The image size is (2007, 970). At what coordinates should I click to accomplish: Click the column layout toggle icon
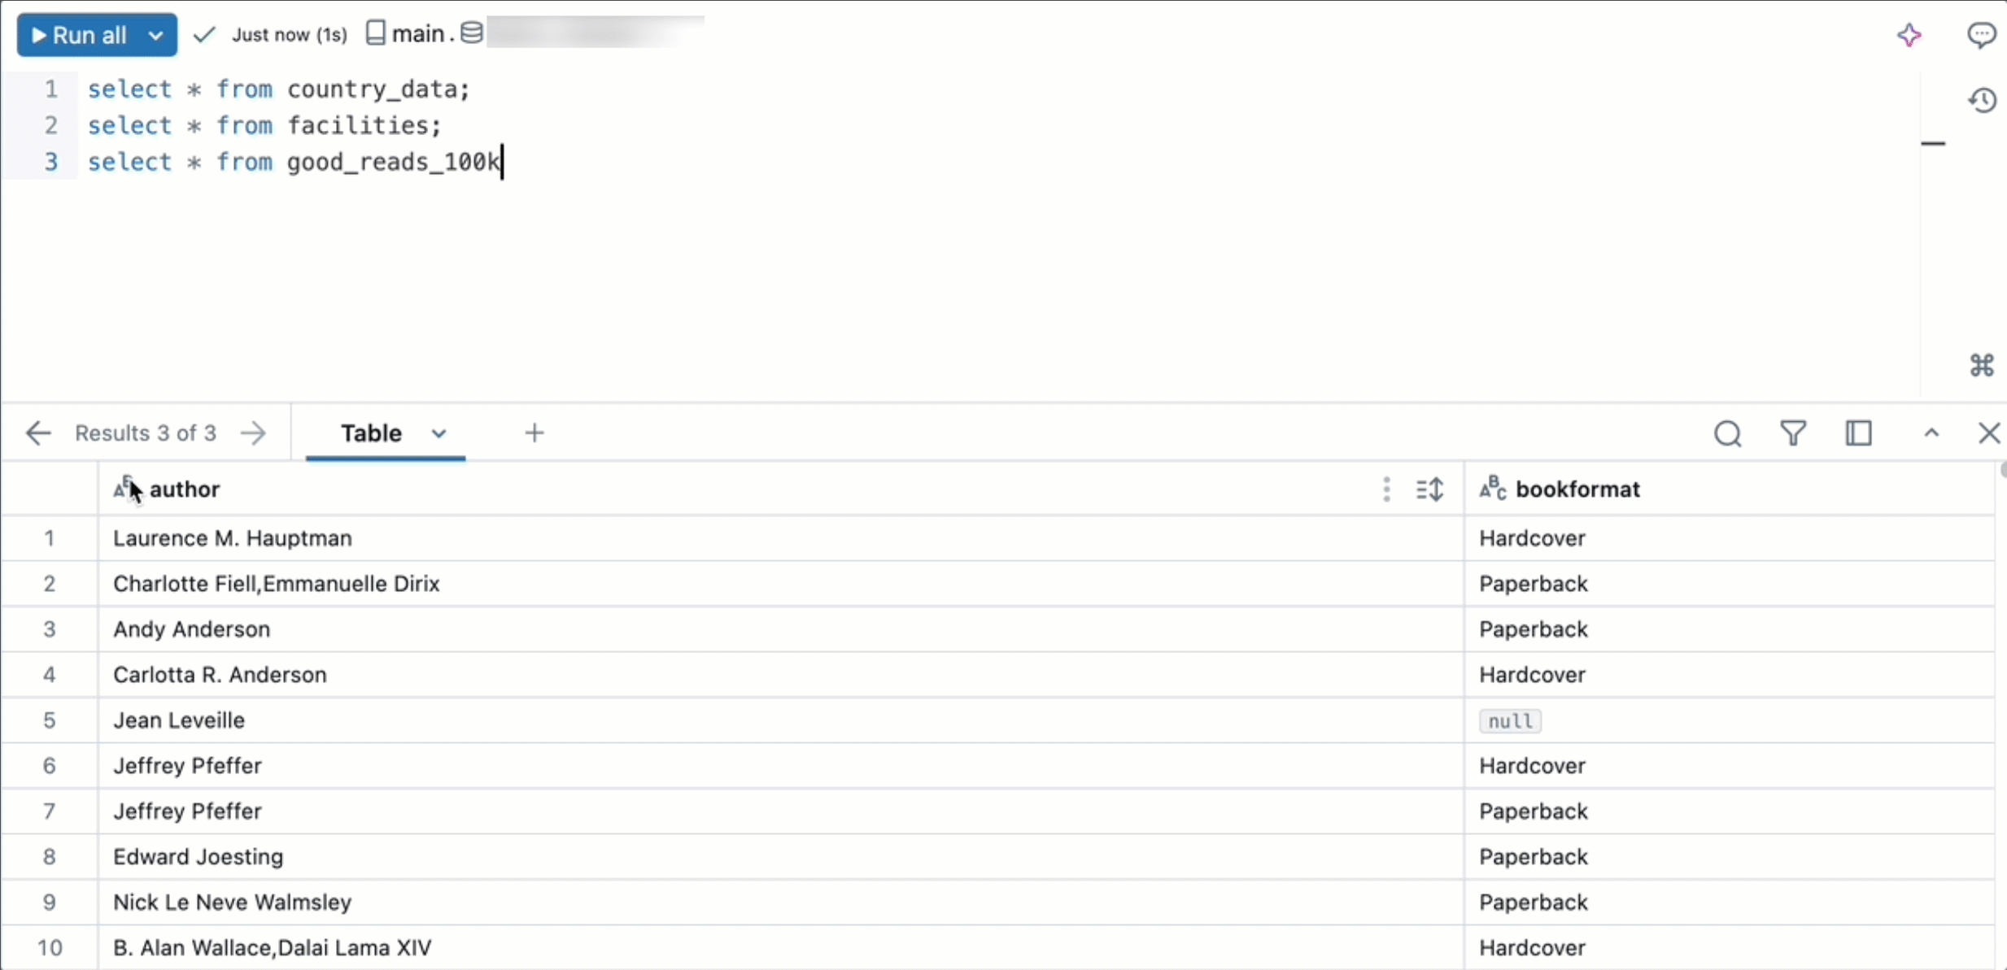[1860, 433]
